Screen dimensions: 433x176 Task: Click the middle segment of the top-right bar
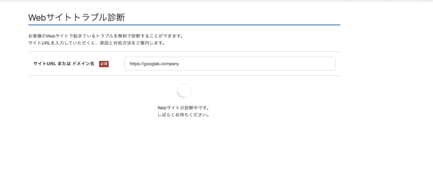pos(367,1)
